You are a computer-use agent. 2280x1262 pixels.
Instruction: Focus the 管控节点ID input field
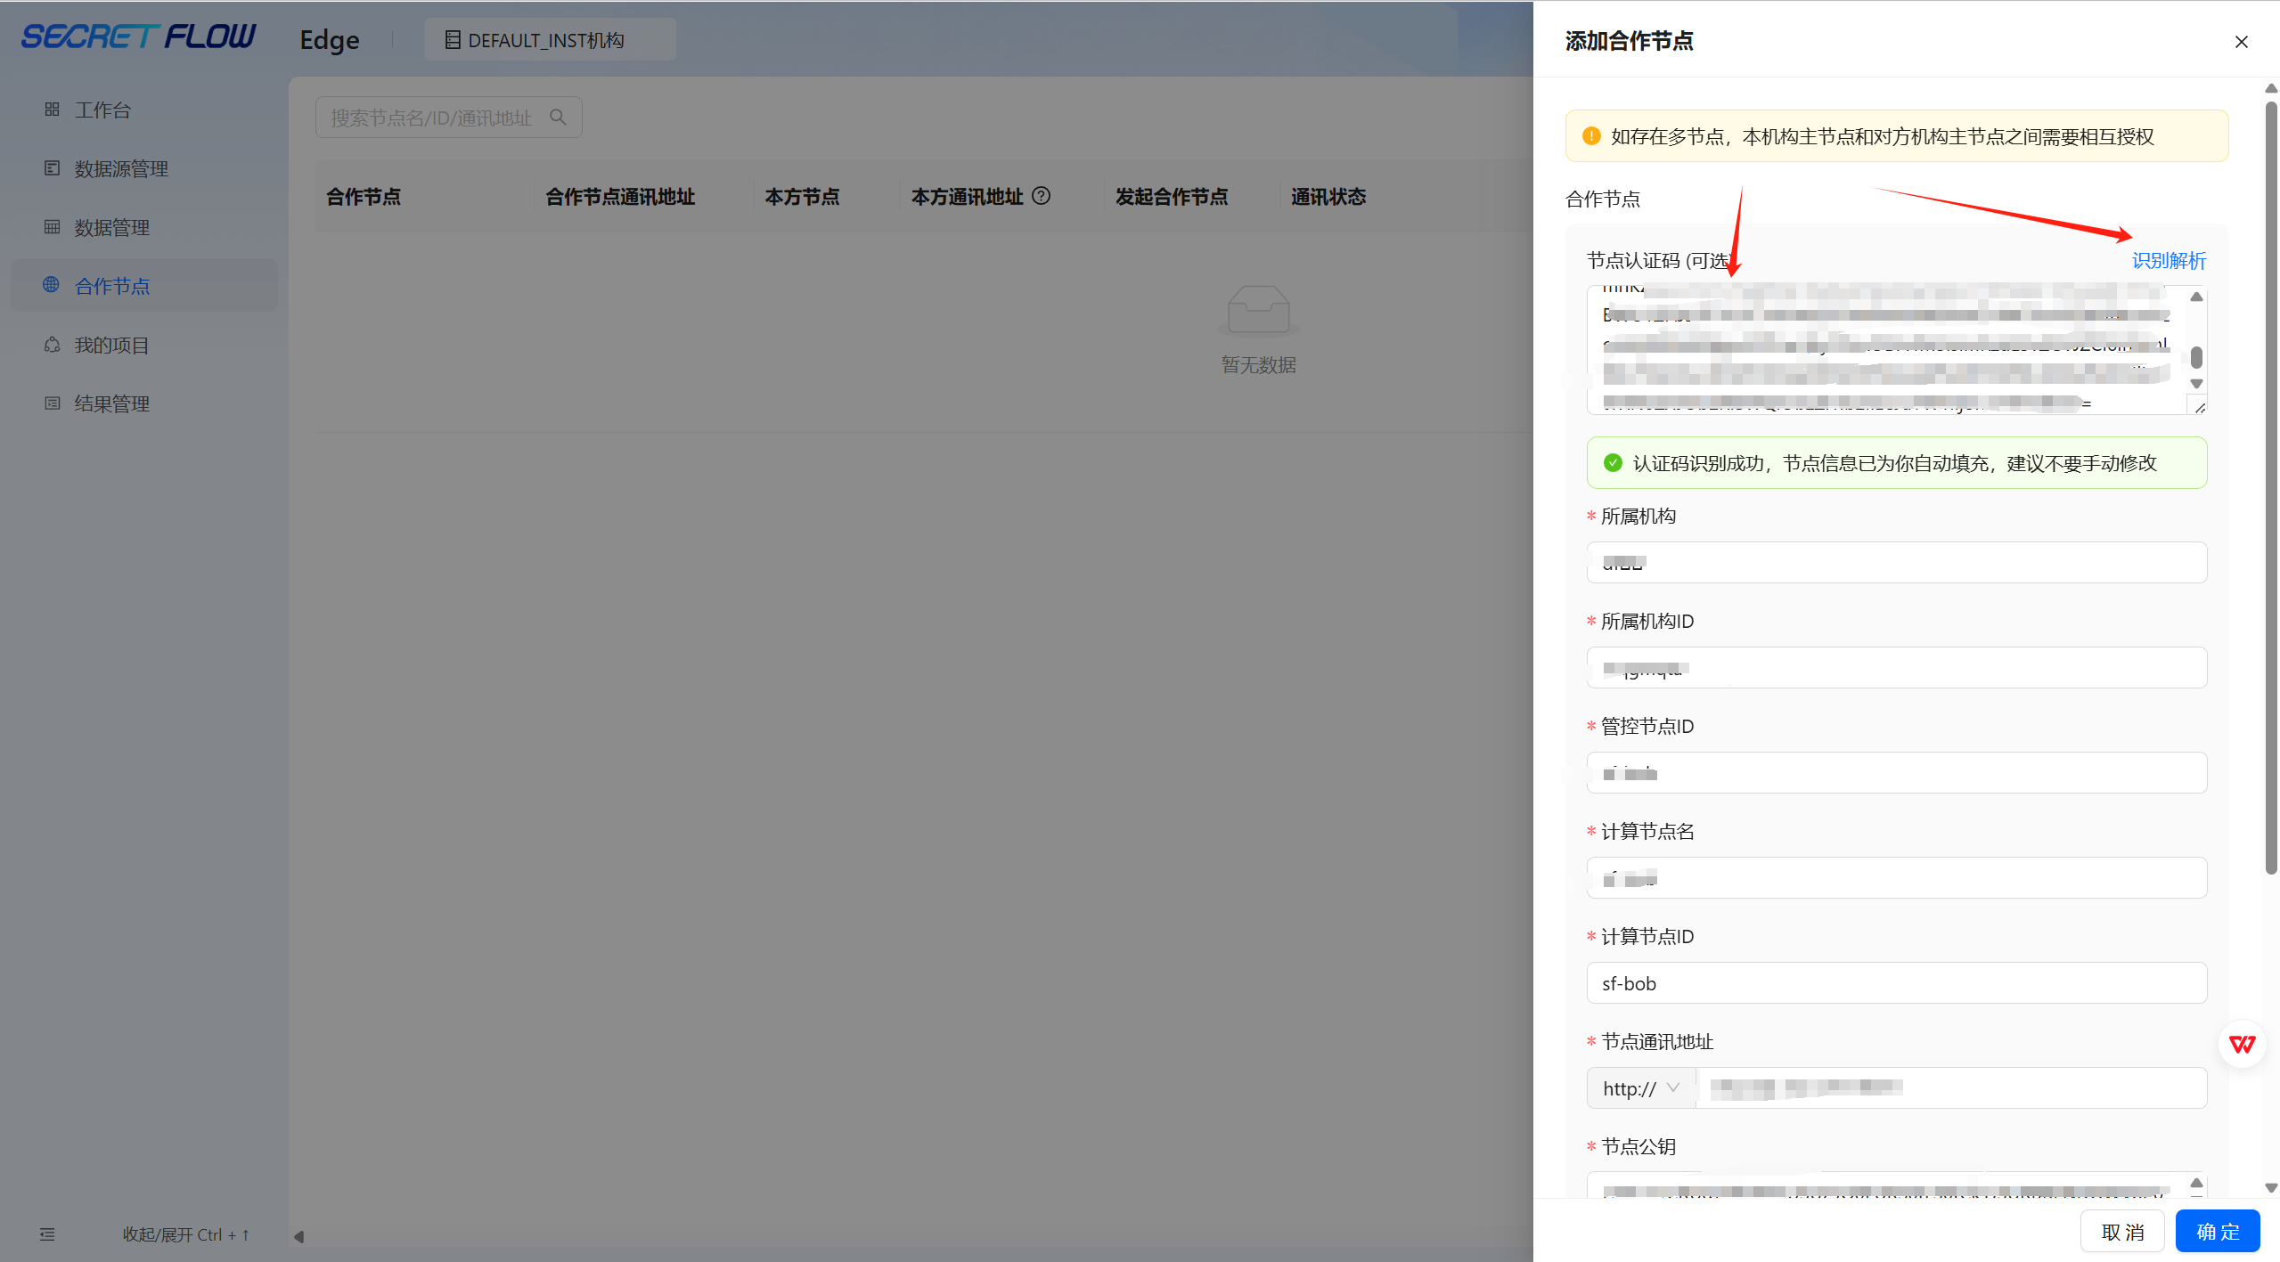pyautogui.click(x=1896, y=772)
